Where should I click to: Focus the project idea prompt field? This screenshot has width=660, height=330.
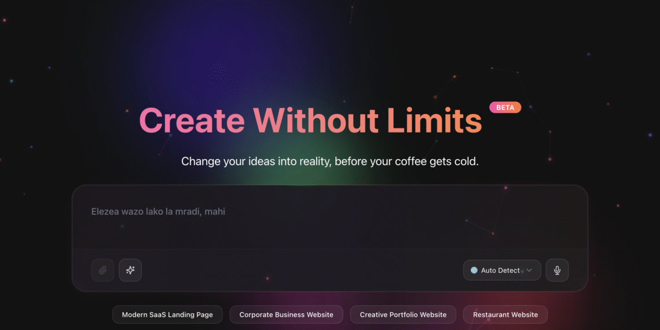(330, 217)
